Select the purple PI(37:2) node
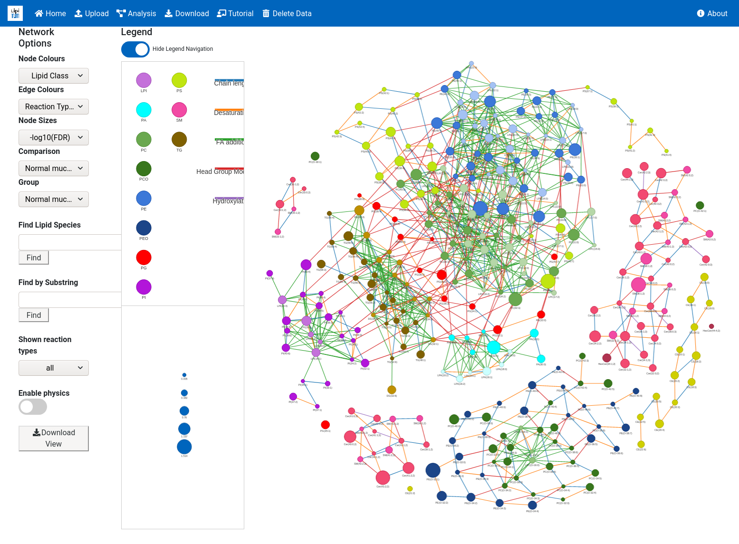This screenshot has width=739, height=544. pos(293,397)
